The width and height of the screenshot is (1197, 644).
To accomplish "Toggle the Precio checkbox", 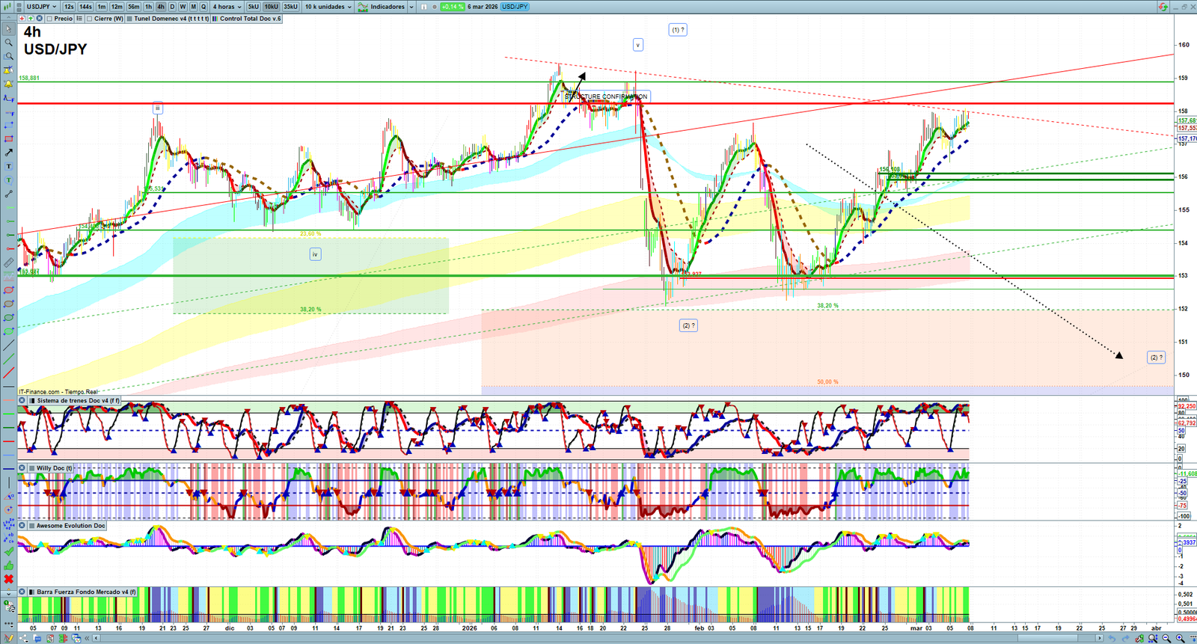I will point(49,19).
